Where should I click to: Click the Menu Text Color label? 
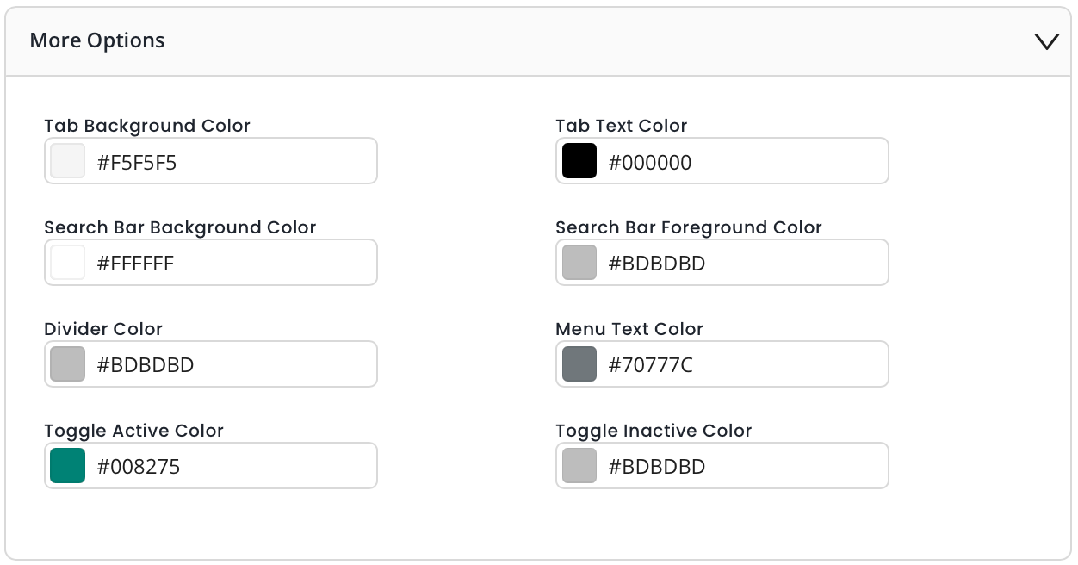click(x=629, y=329)
